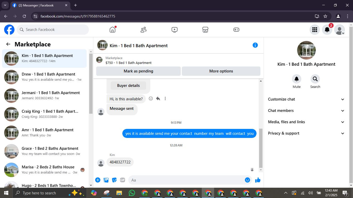Open Windows Start menu
Image resolution: width=353 pixels, height=198 pixels.
(x=6, y=193)
